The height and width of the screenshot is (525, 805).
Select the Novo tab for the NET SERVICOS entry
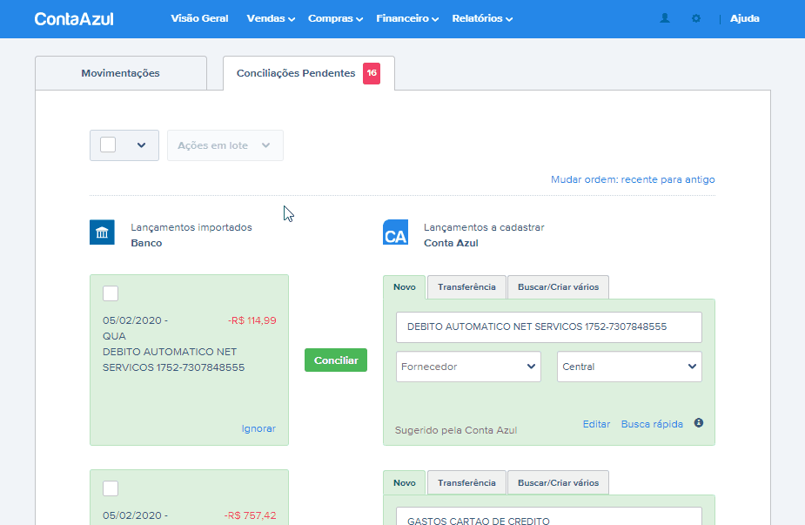coord(405,287)
